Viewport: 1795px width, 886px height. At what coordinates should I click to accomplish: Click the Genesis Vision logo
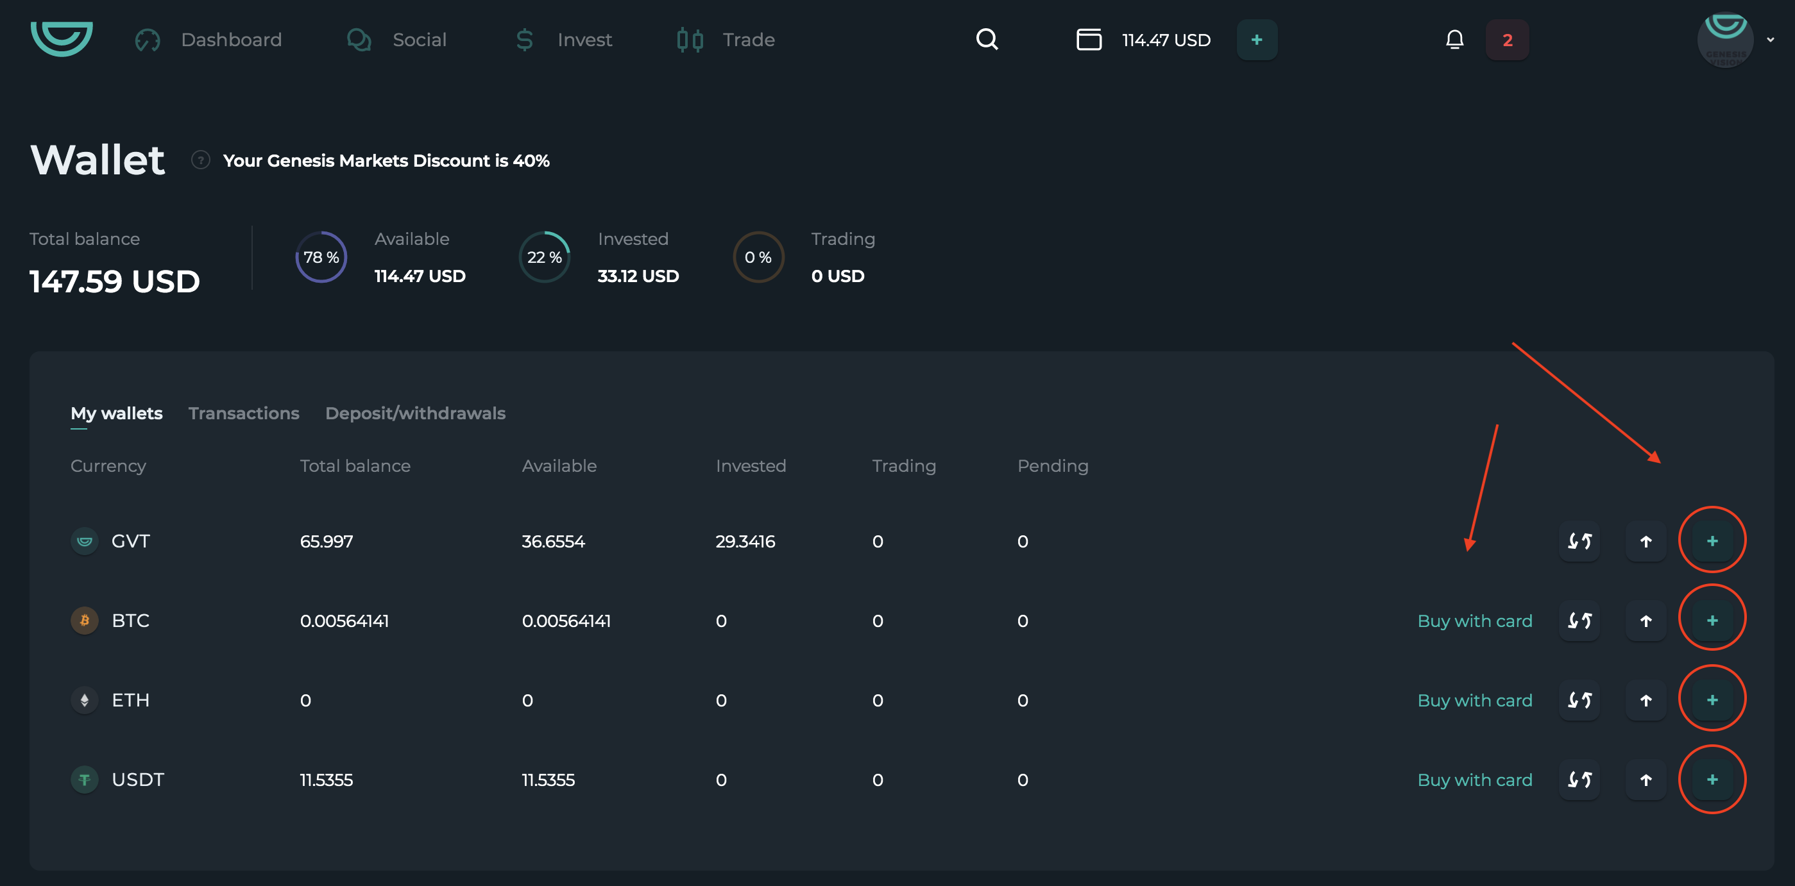coord(62,38)
